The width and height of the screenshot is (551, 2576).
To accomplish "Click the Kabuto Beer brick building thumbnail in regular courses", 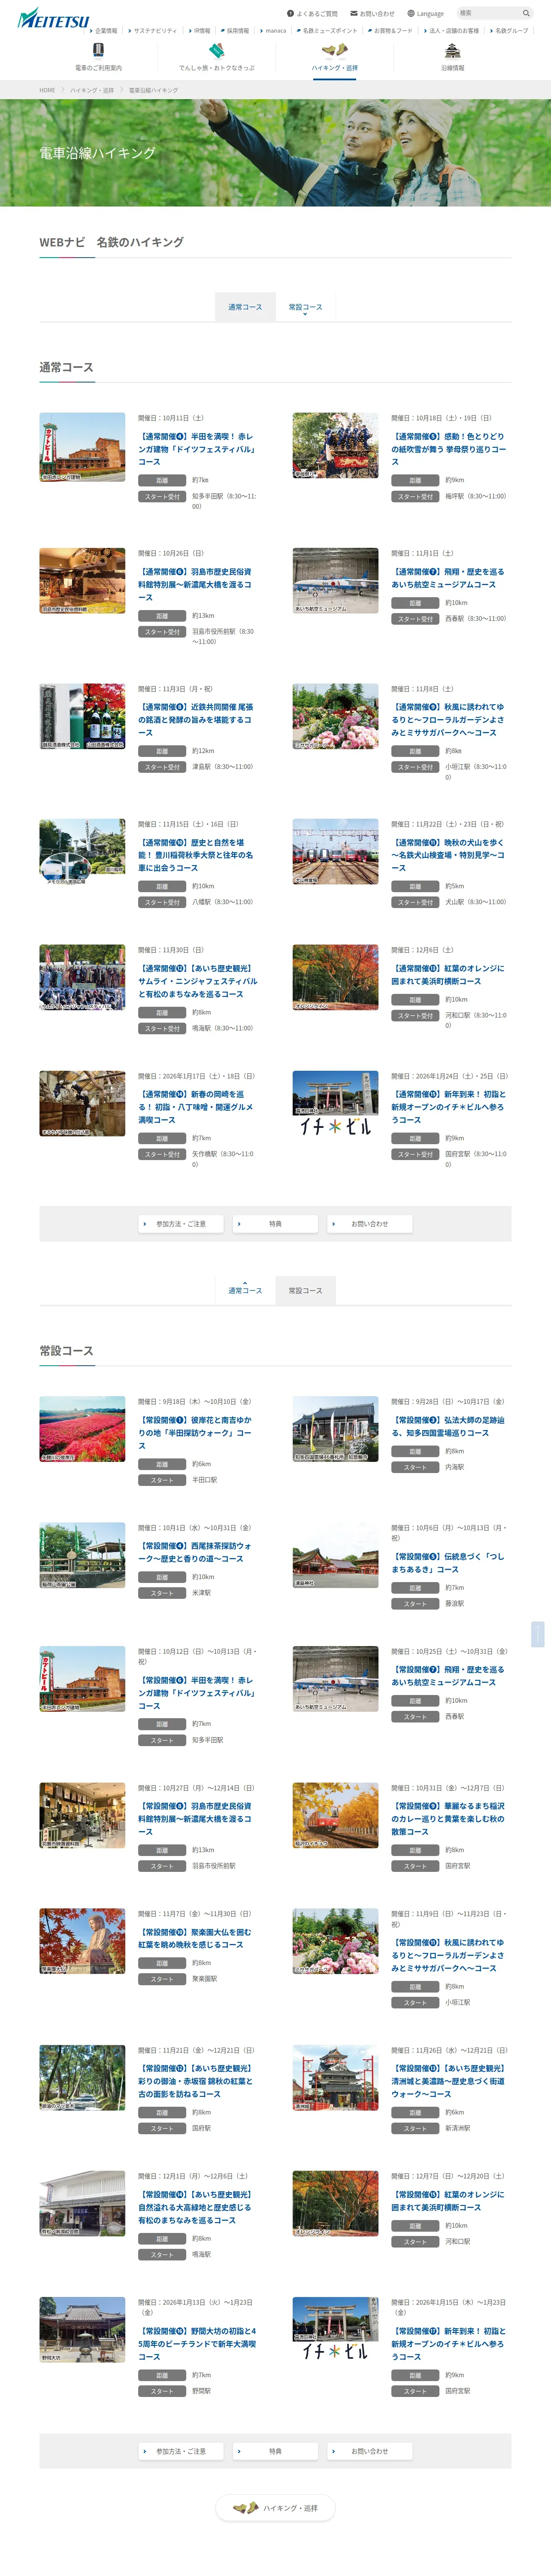I will point(82,447).
